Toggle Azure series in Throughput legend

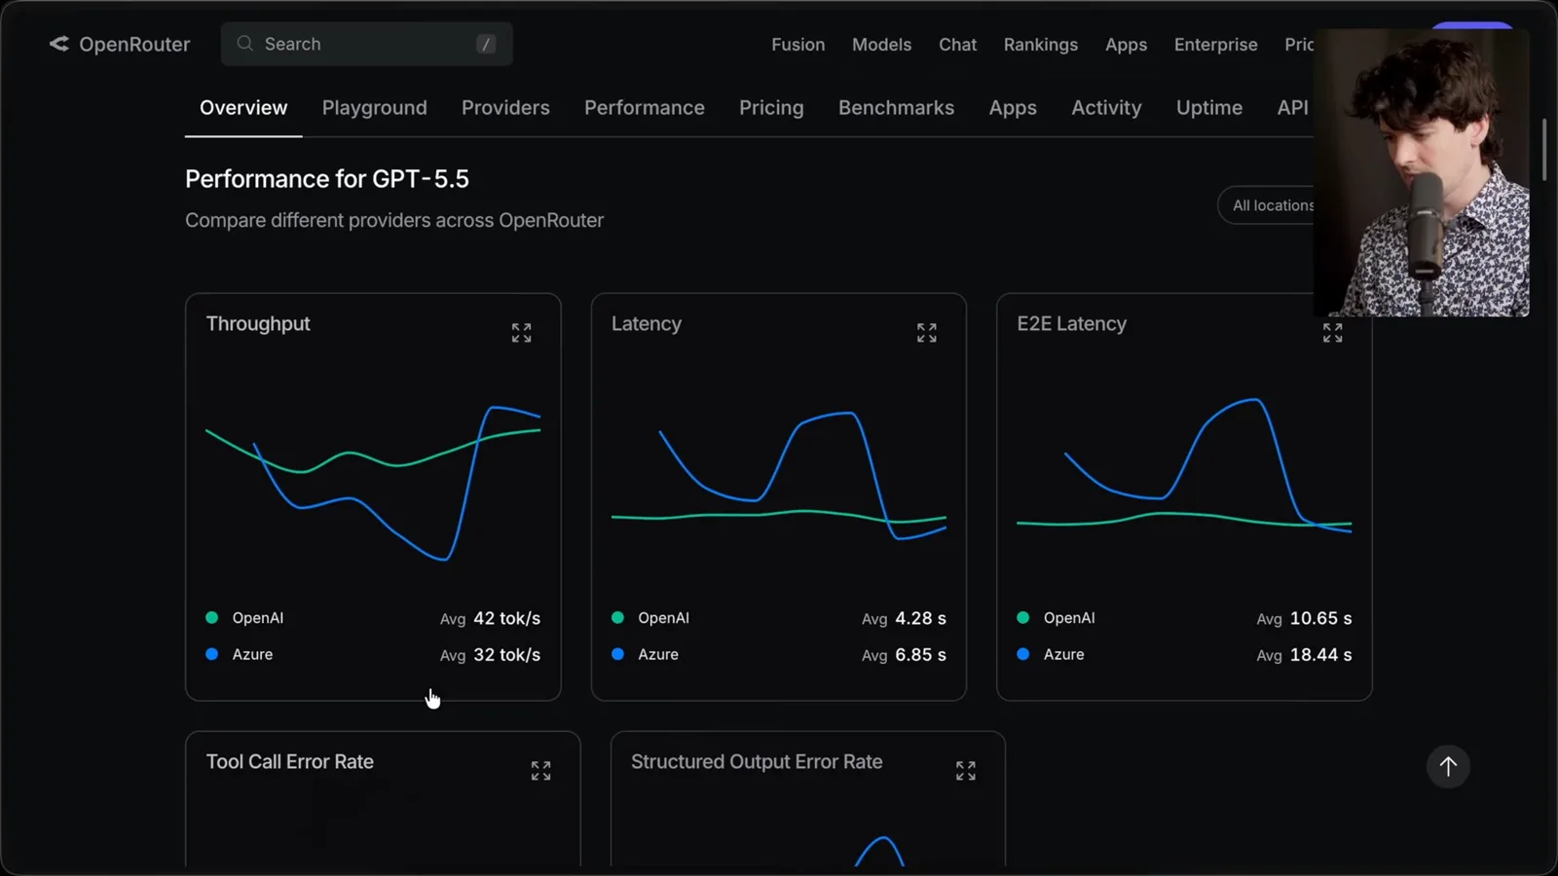pyautogui.click(x=240, y=654)
